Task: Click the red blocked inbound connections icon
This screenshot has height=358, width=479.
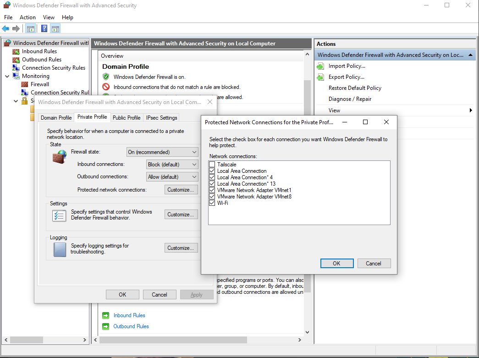Action: (x=106, y=87)
